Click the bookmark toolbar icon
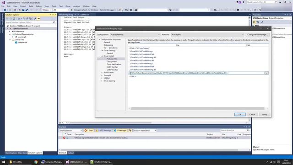Viewport: 293px width, 165px height. [238, 10]
